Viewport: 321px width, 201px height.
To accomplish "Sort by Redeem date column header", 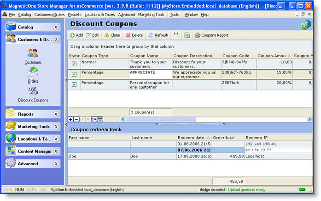I will point(194,138).
